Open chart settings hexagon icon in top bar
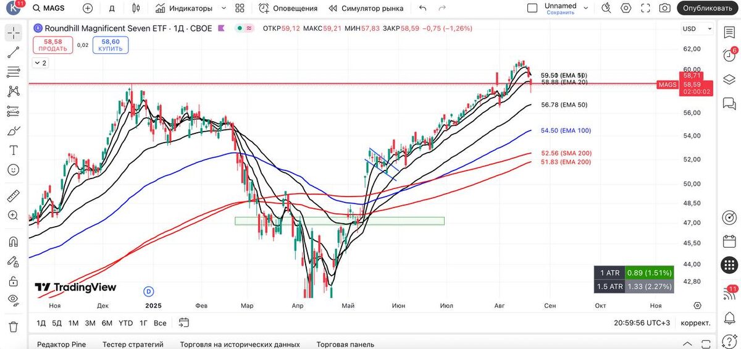Image resolution: width=741 pixels, height=349 pixels. click(626, 8)
